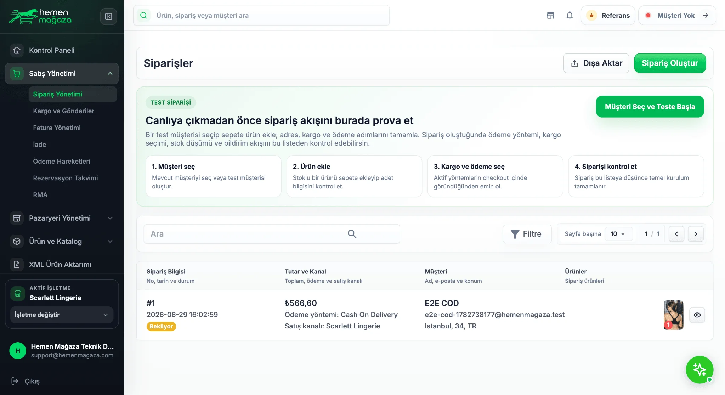Click the Sipariş Oluştur button
725x395 pixels.
[x=670, y=63]
